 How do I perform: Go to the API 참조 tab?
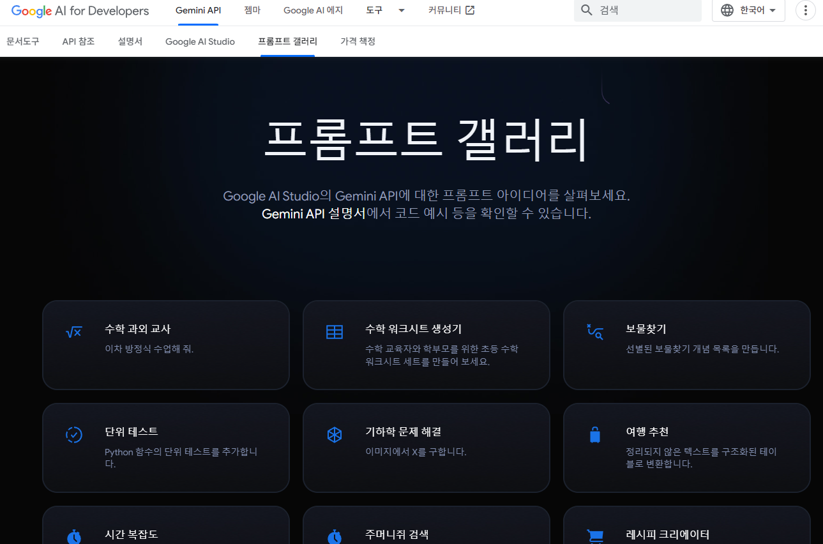point(79,42)
